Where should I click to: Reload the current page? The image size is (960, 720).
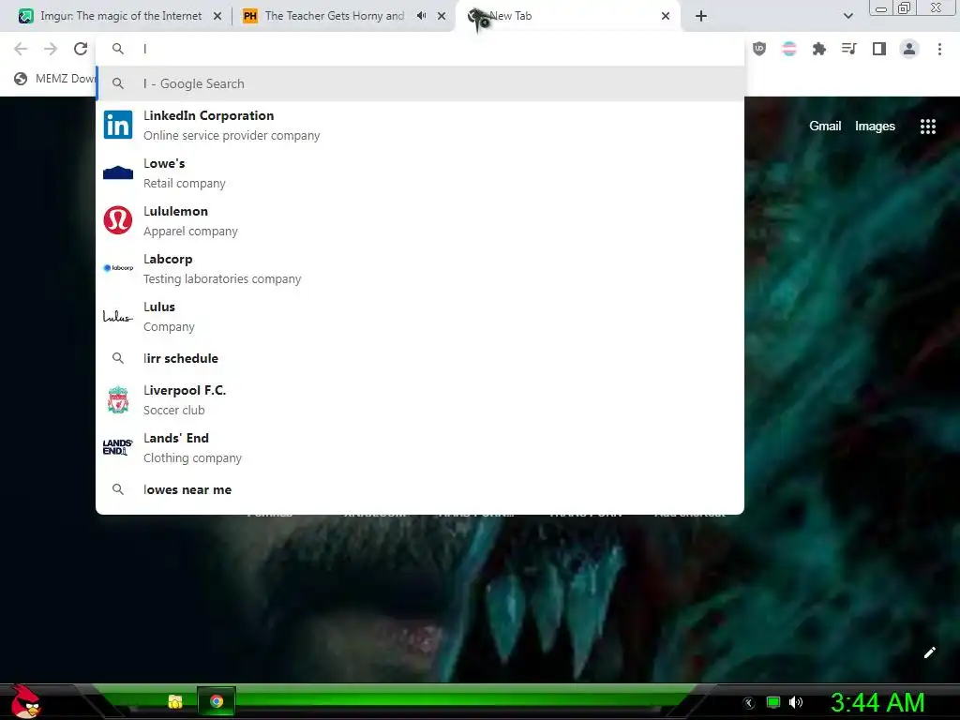81,49
